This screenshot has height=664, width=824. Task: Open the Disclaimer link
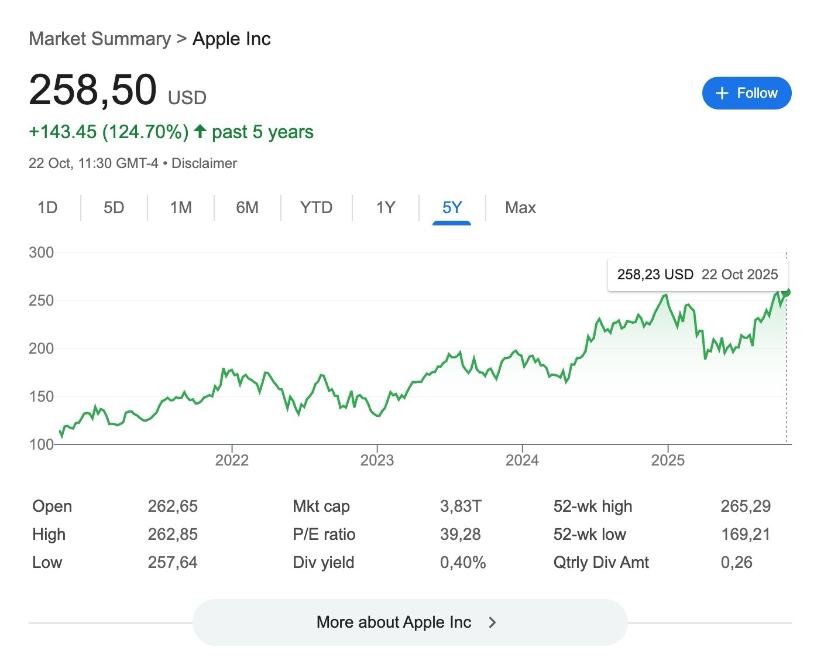pyautogui.click(x=204, y=163)
